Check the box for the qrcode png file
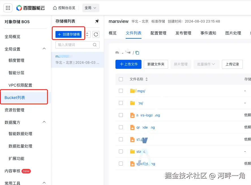 [x=121, y=127]
